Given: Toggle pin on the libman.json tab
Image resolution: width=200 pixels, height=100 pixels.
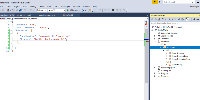Looking at the screenshot, I should click(10, 15).
